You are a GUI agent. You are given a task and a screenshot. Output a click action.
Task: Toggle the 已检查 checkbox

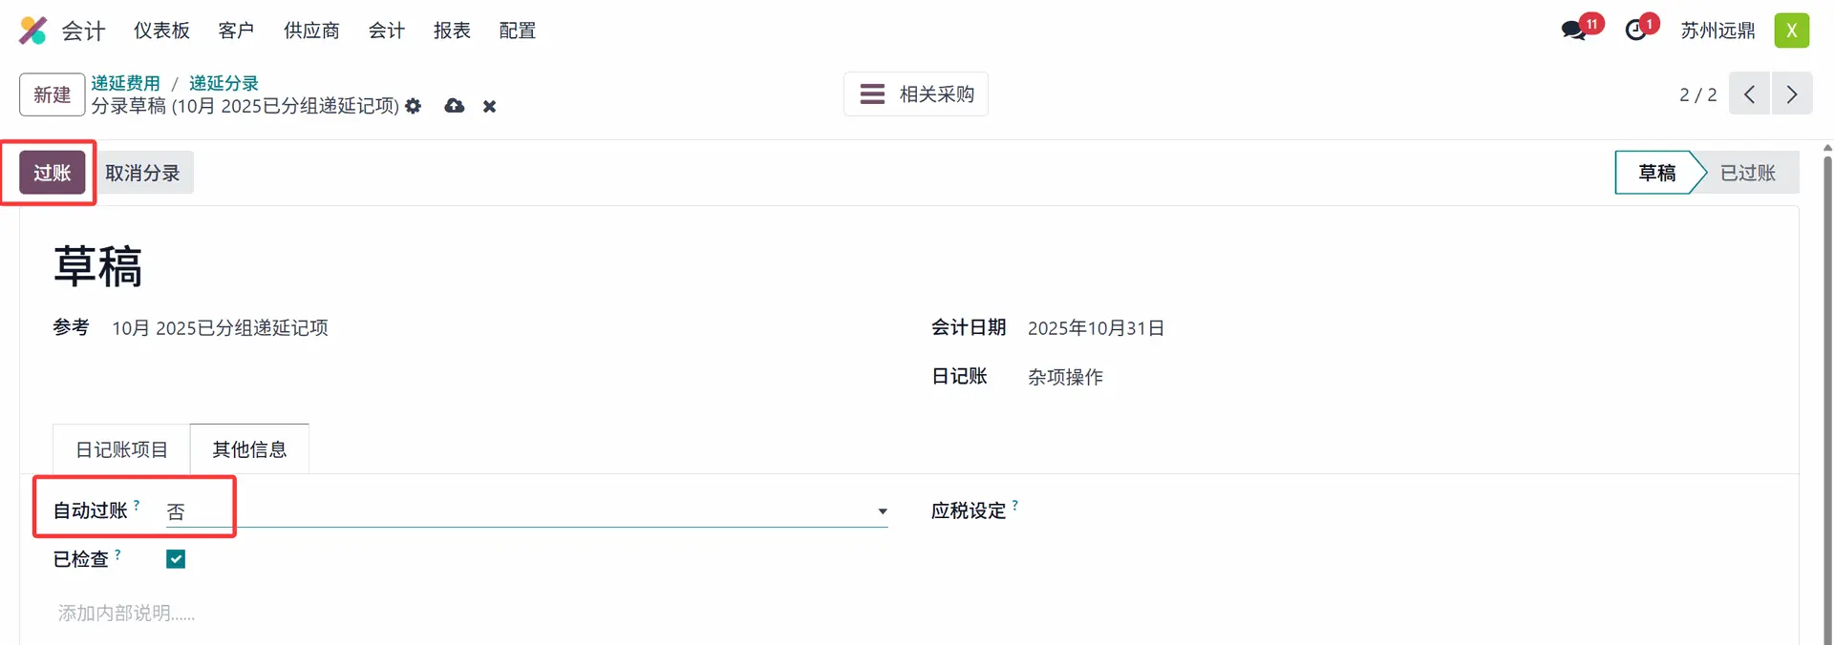click(x=176, y=559)
